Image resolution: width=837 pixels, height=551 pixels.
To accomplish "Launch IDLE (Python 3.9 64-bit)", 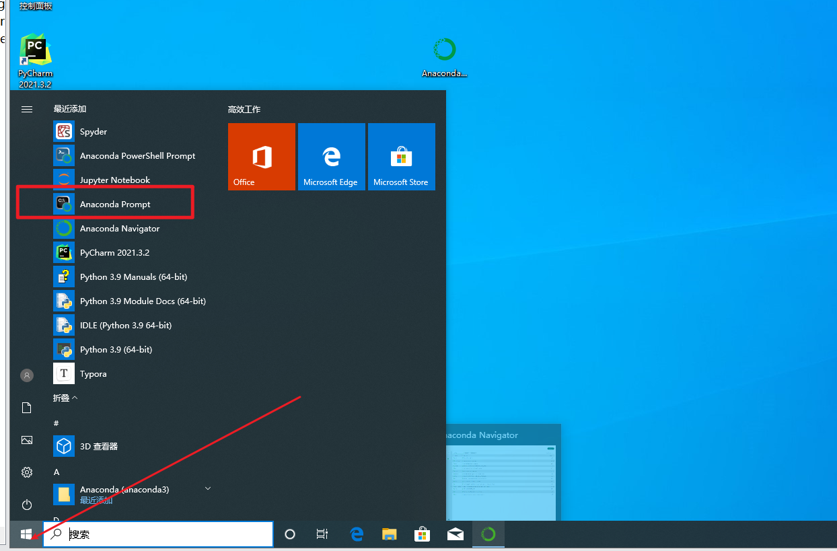I will click(x=131, y=326).
